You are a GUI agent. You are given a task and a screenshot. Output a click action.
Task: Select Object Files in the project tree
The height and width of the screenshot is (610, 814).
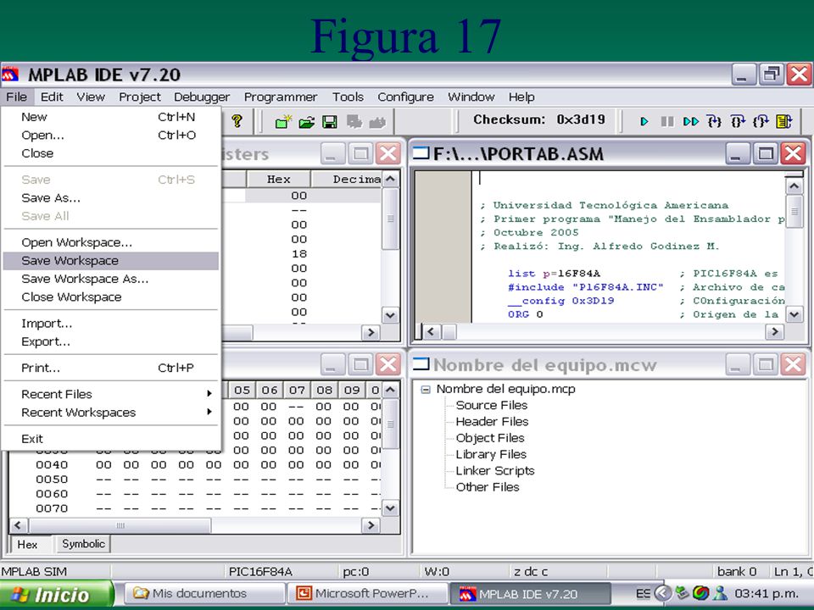pos(490,438)
